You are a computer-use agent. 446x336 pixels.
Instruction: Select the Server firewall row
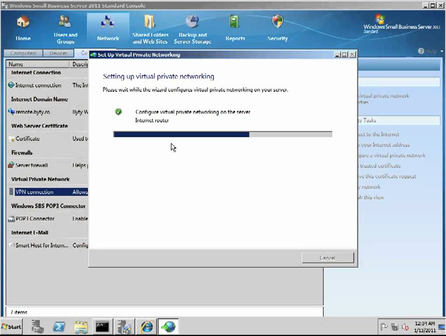(47, 165)
